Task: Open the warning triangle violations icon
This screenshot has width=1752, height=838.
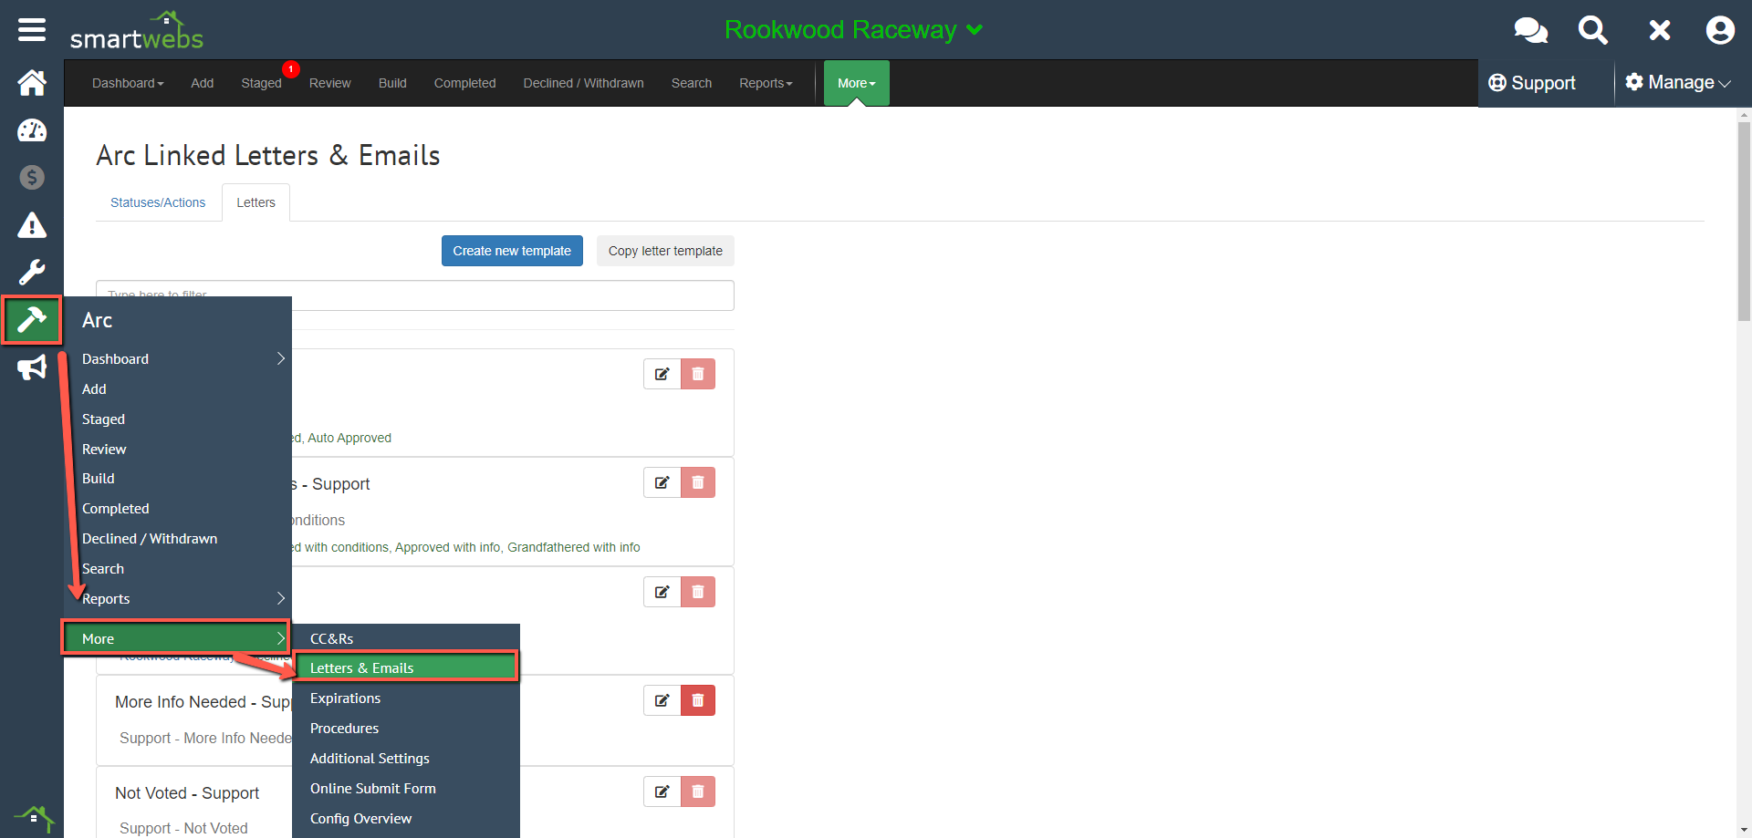Action: 32,225
